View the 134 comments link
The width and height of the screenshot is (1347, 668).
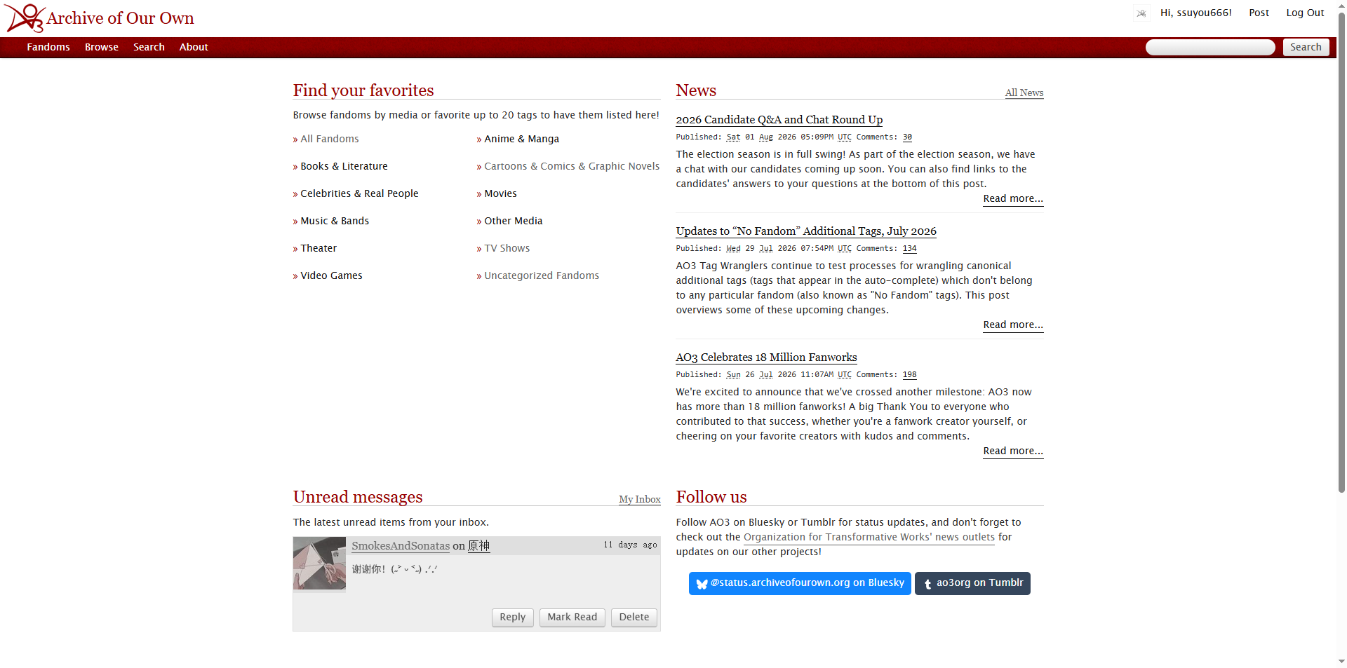909,249
